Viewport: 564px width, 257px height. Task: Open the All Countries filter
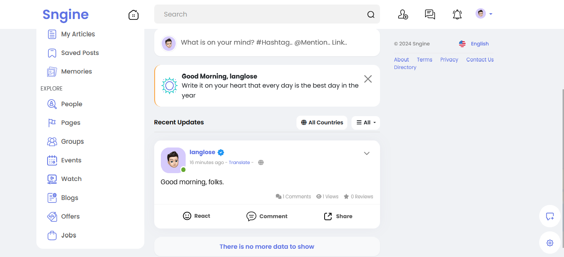(x=322, y=122)
